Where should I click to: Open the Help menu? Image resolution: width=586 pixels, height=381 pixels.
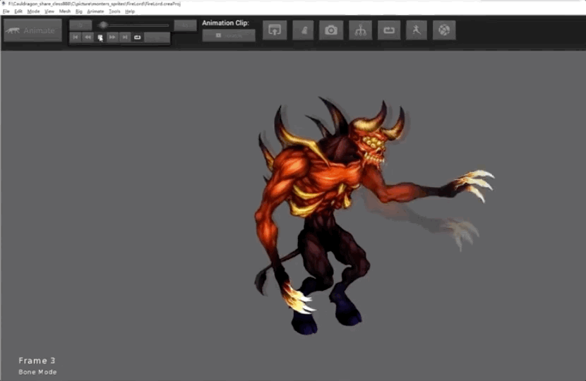point(130,11)
